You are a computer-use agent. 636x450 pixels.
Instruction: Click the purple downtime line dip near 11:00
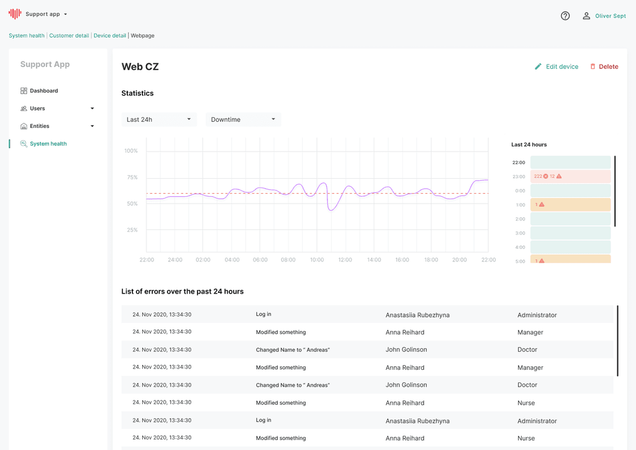click(331, 210)
